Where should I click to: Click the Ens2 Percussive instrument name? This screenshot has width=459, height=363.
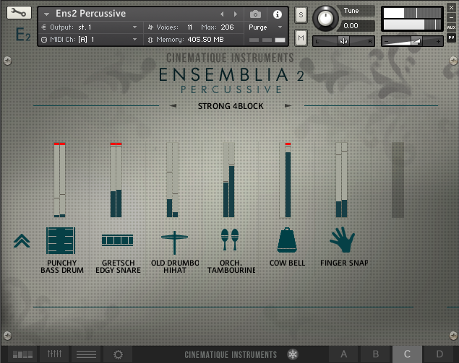[x=91, y=14]
